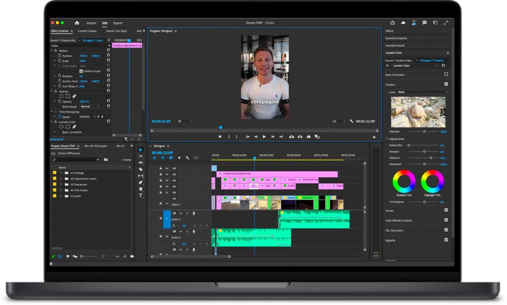Select the Pen tool in toolbar

click(141, 182)
